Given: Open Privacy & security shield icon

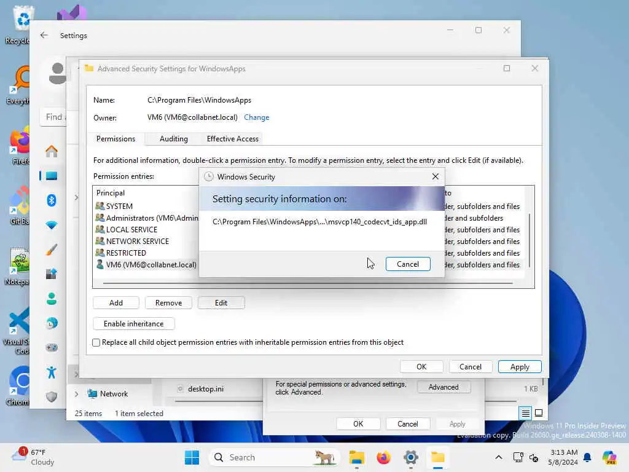Looking at the screenshot, I should coord(52,397).
